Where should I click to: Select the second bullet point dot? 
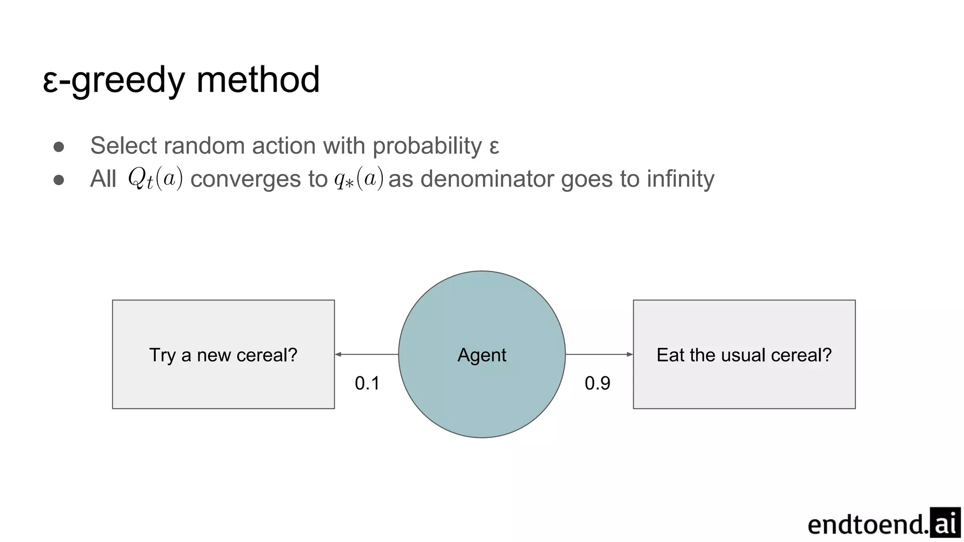pyautogui.click(x=59, y=180)
